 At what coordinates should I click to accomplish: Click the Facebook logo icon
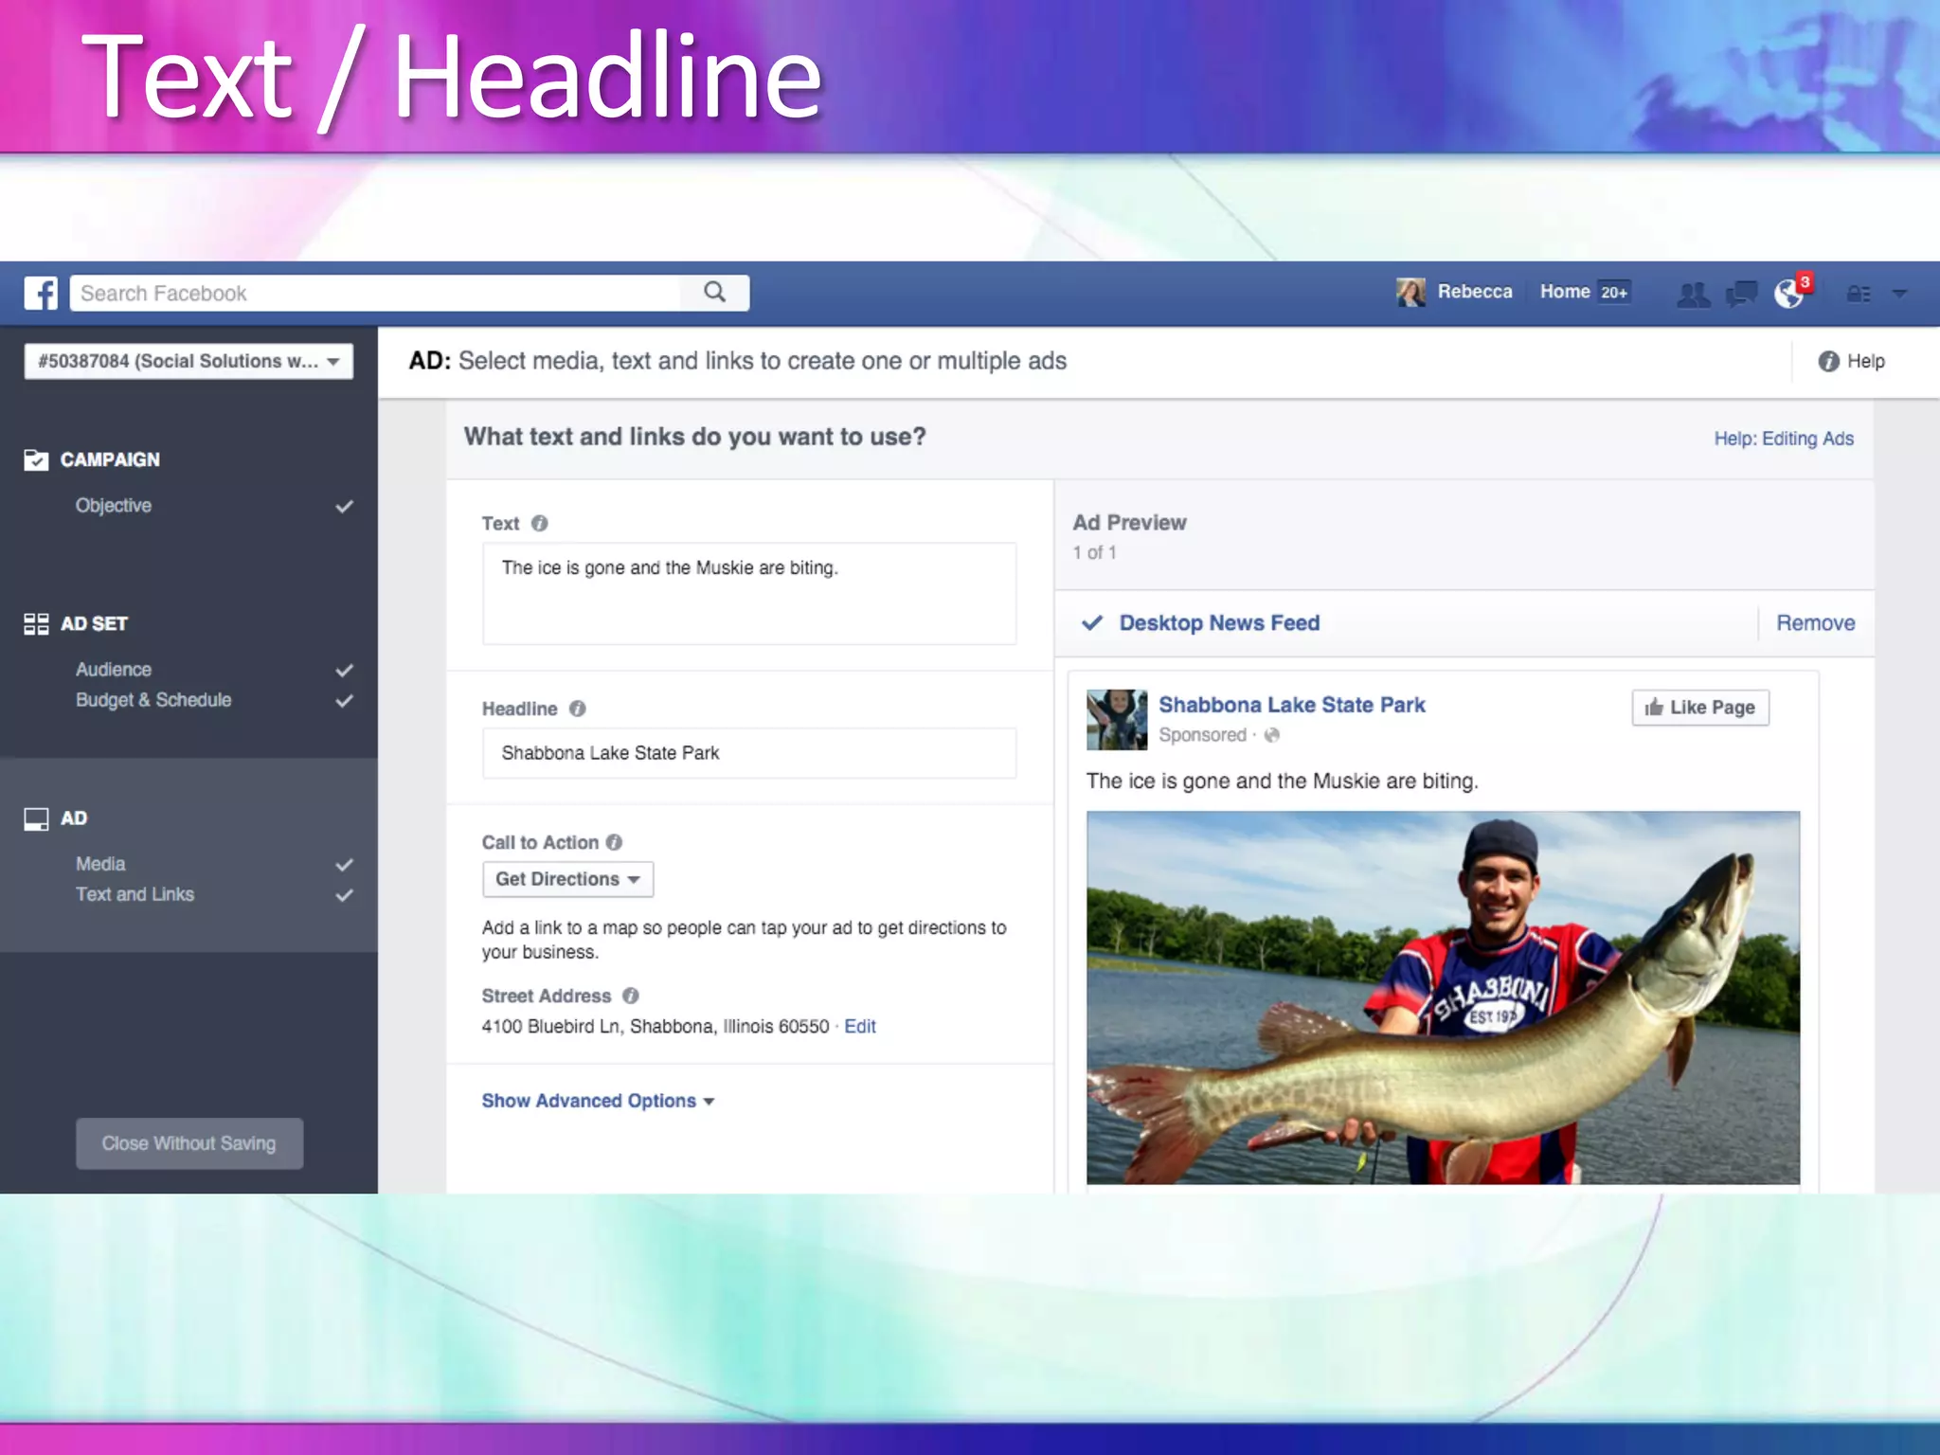click(x=41, y=293)
